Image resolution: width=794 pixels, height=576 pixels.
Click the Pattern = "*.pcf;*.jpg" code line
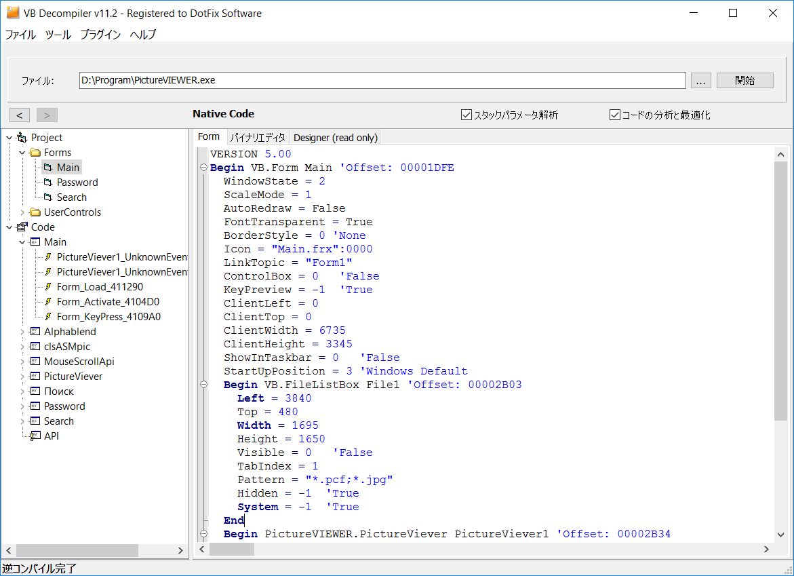315,480
